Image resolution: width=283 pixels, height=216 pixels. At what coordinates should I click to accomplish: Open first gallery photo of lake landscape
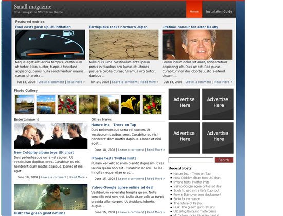tap(25, 105)
